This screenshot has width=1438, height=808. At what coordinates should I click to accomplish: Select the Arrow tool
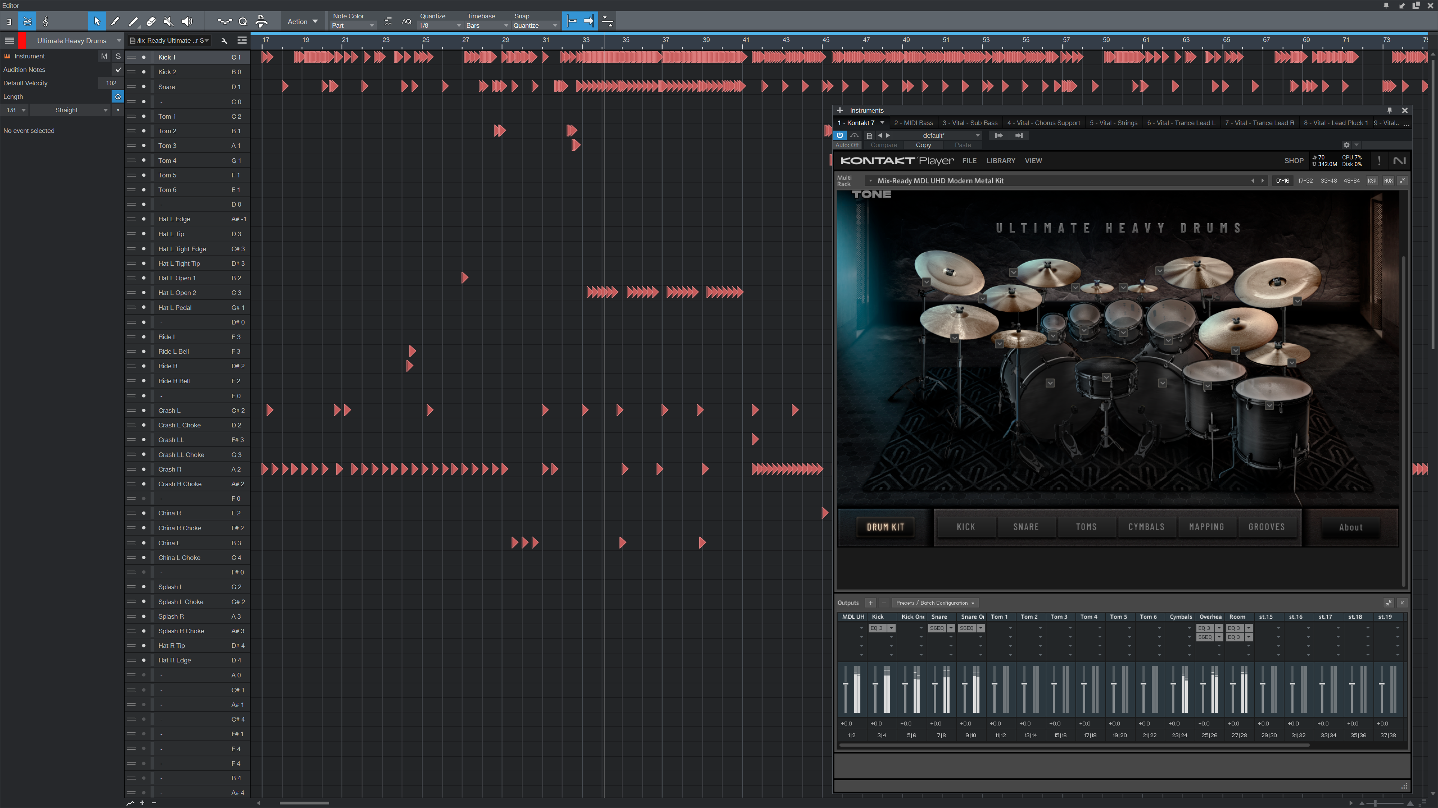click(x=97, y=21)
